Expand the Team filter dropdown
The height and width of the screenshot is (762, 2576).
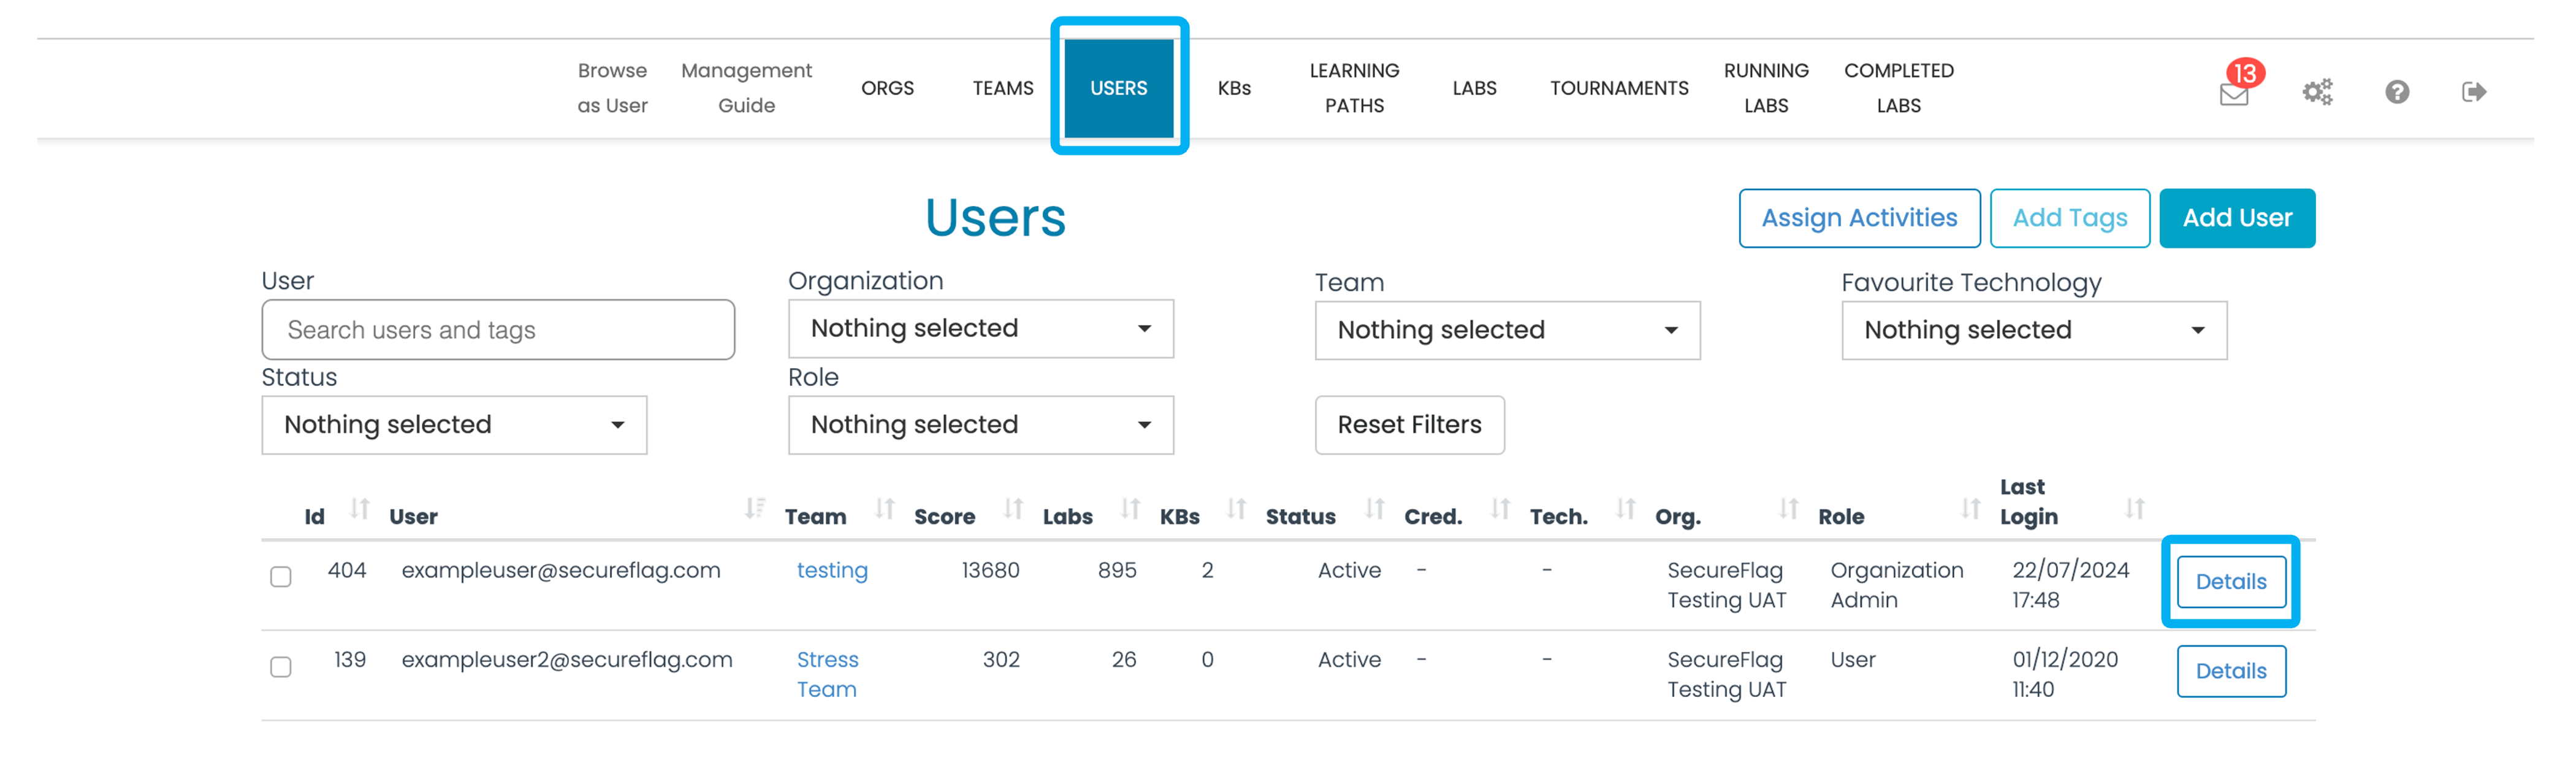pyautogui.click(x=1508, y=331)
